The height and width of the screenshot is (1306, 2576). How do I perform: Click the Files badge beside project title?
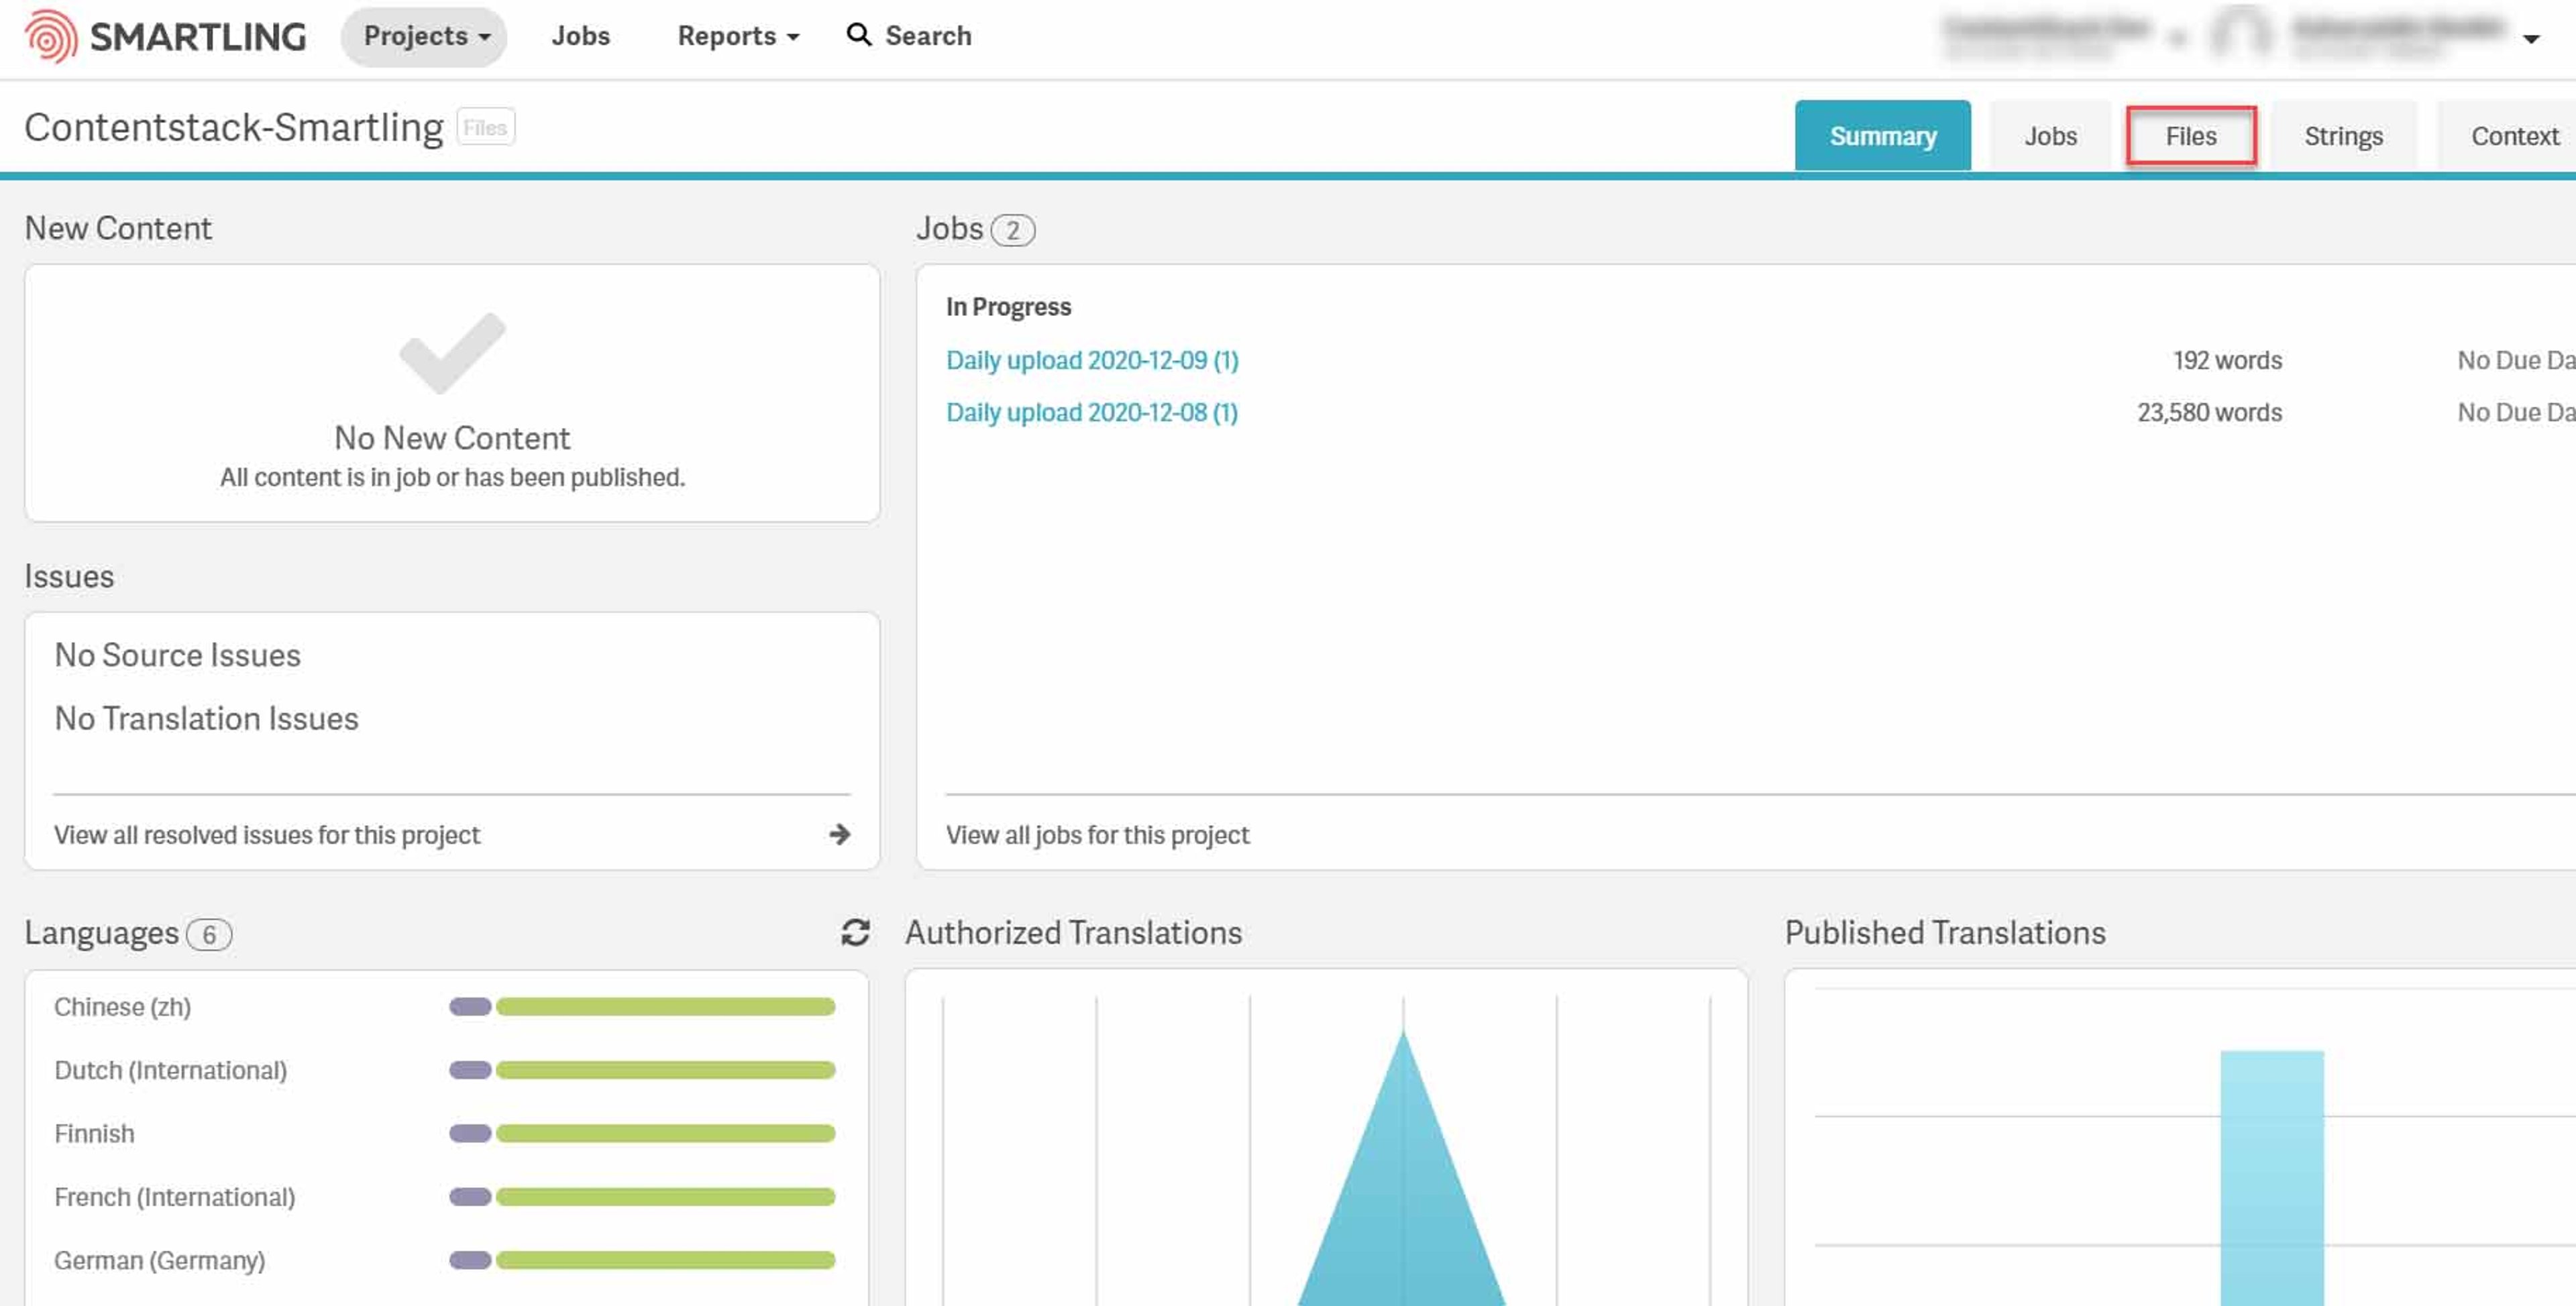485,127
